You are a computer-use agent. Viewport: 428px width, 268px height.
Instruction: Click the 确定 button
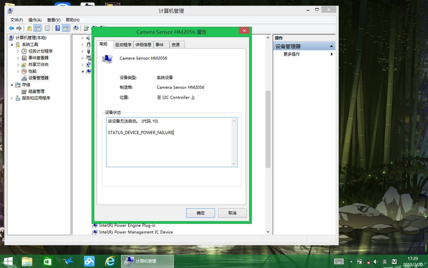[x=200, y=213]
